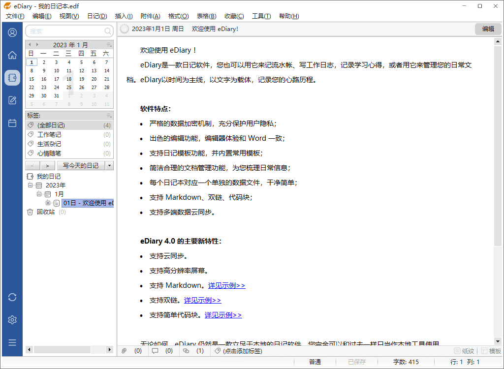The image size is (504, 369).
Task: Click the tag icon in the bottom bar
Action: click(218, 351)
